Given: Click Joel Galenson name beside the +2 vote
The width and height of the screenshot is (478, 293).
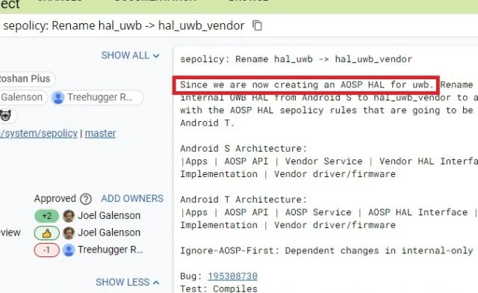Looking at the screenshot, I should tap(109, 216).
